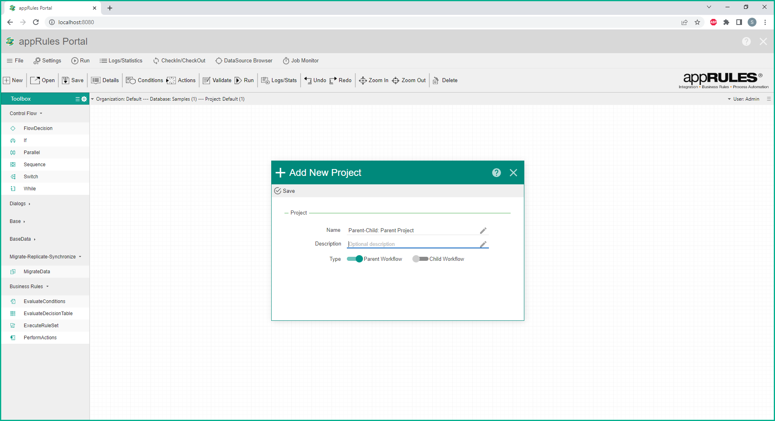Viewport: 775px width, 421px height.
Task: Click the Validate toolbar icon
Action: click(x=206, y=80)
